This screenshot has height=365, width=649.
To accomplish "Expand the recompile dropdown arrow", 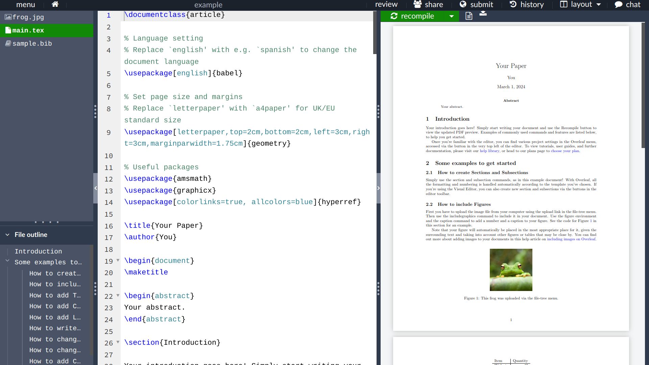I will (x=452, y=16).
